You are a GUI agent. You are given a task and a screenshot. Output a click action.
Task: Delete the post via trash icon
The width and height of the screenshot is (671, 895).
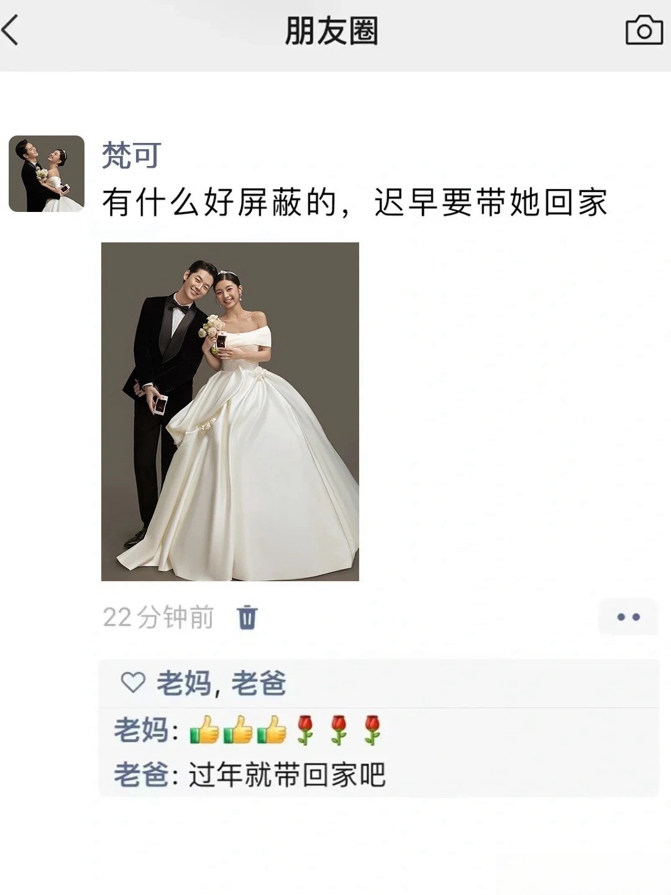tap(247, 617)
